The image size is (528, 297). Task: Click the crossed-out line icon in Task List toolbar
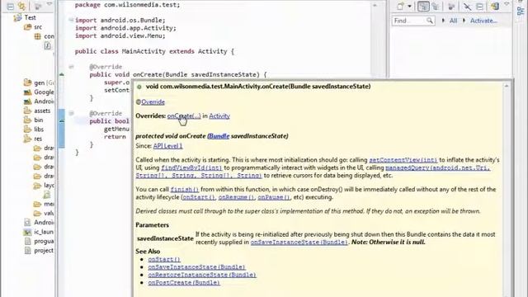click(467, 7)
